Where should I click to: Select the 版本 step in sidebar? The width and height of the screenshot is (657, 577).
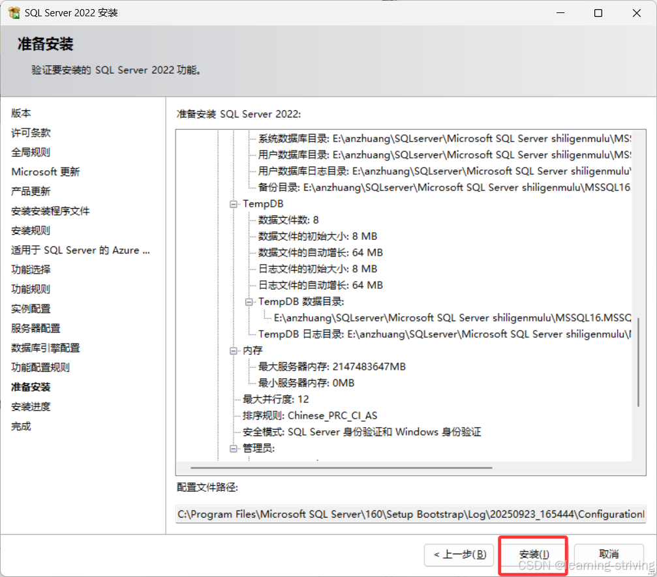[21, 113]
